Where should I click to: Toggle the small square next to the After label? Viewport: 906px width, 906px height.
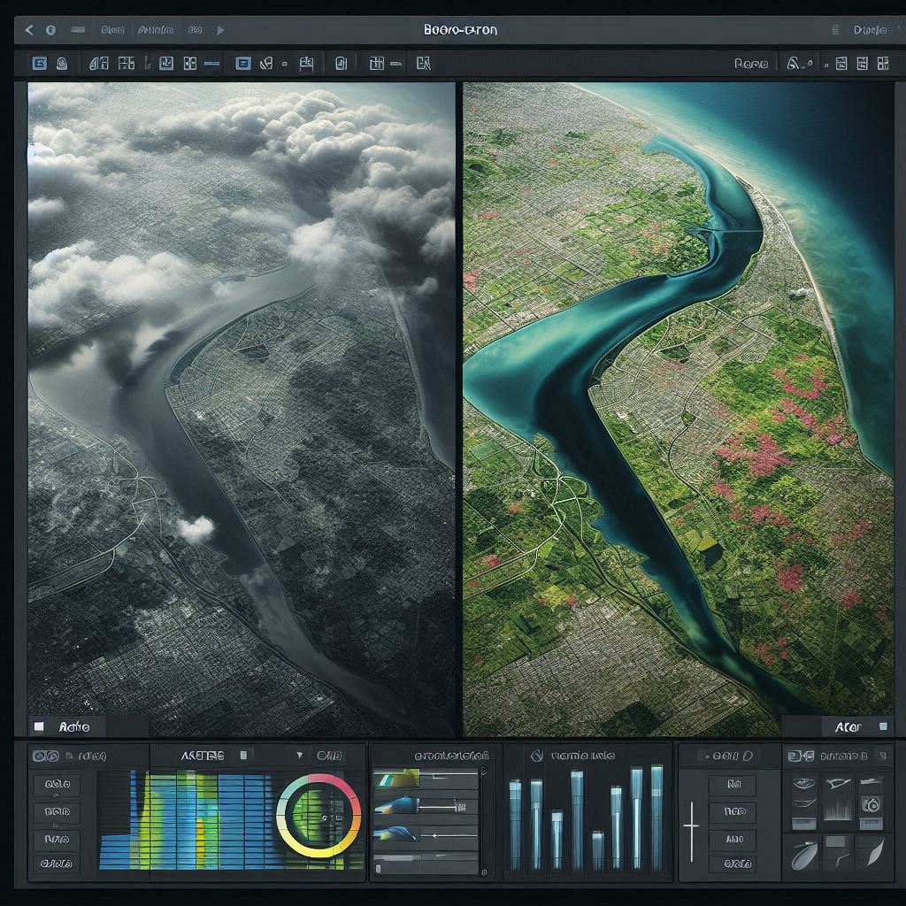point(882,726)
